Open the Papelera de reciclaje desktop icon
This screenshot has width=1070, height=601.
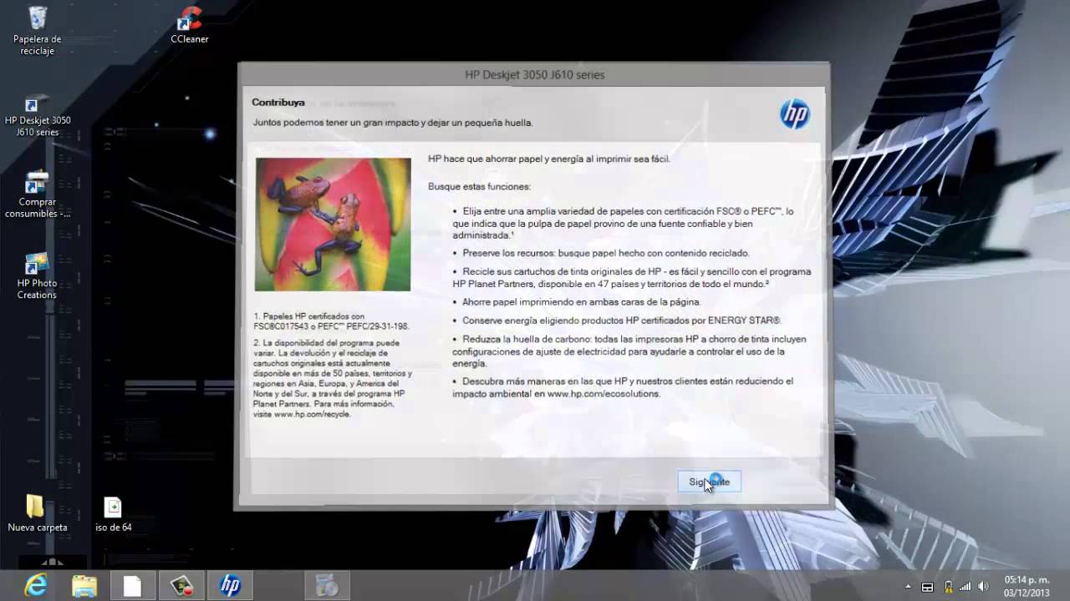38,31
